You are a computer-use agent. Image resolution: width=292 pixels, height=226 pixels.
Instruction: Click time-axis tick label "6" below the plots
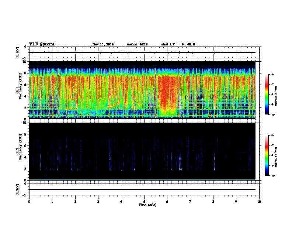167,202
